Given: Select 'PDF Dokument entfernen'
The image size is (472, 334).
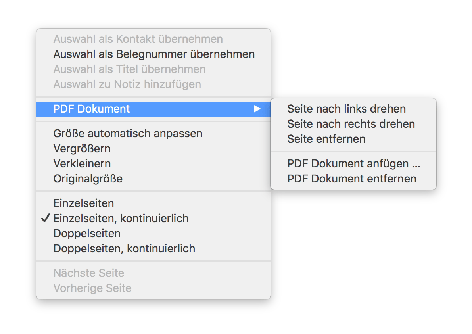Looking at the screenshot, I should point(352,179).
